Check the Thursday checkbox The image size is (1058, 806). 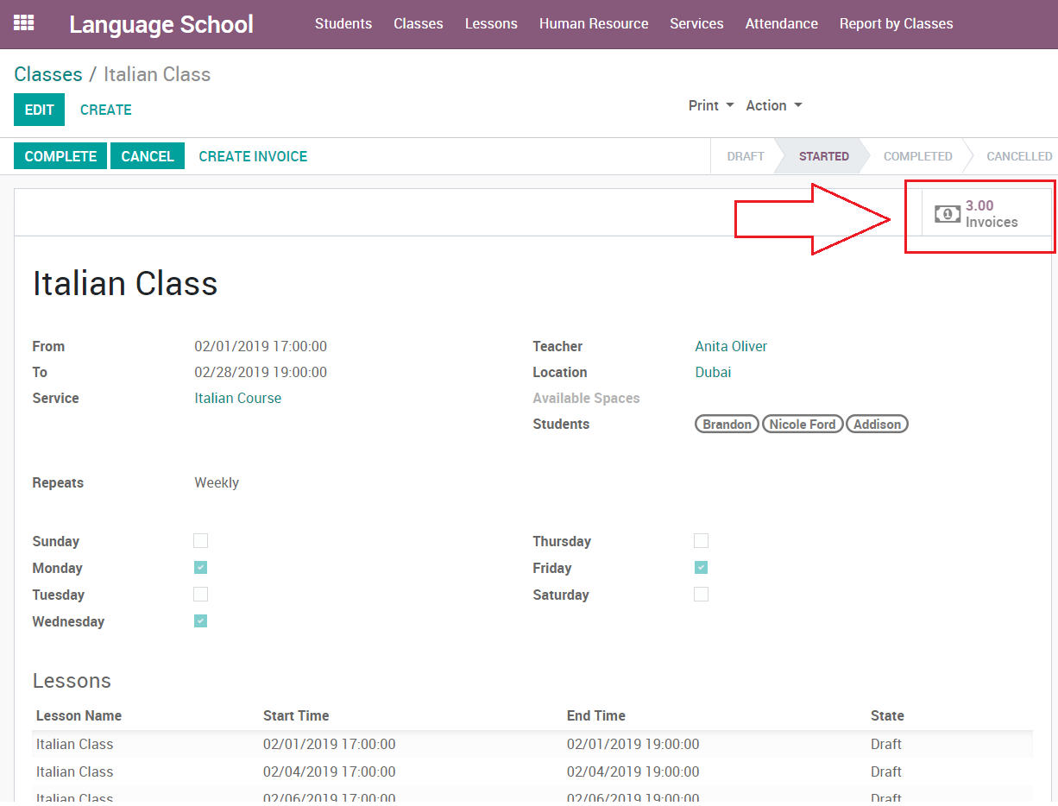pos(701,541)
